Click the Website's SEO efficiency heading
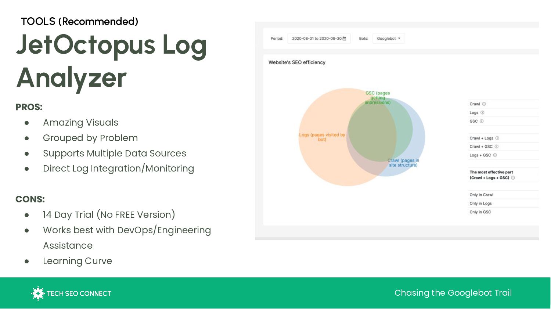The height and width of the screenshot is (310, 551). click(x=297, y=62)
